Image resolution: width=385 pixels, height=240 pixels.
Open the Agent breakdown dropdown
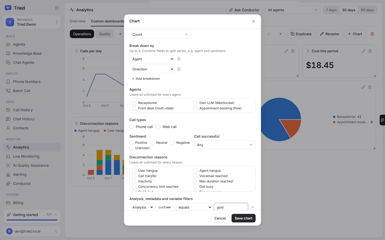[152, 59]
